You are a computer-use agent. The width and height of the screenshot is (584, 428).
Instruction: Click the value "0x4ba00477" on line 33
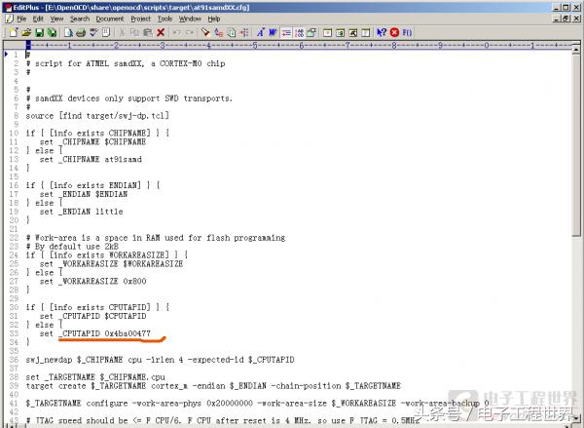coord(128,333)
